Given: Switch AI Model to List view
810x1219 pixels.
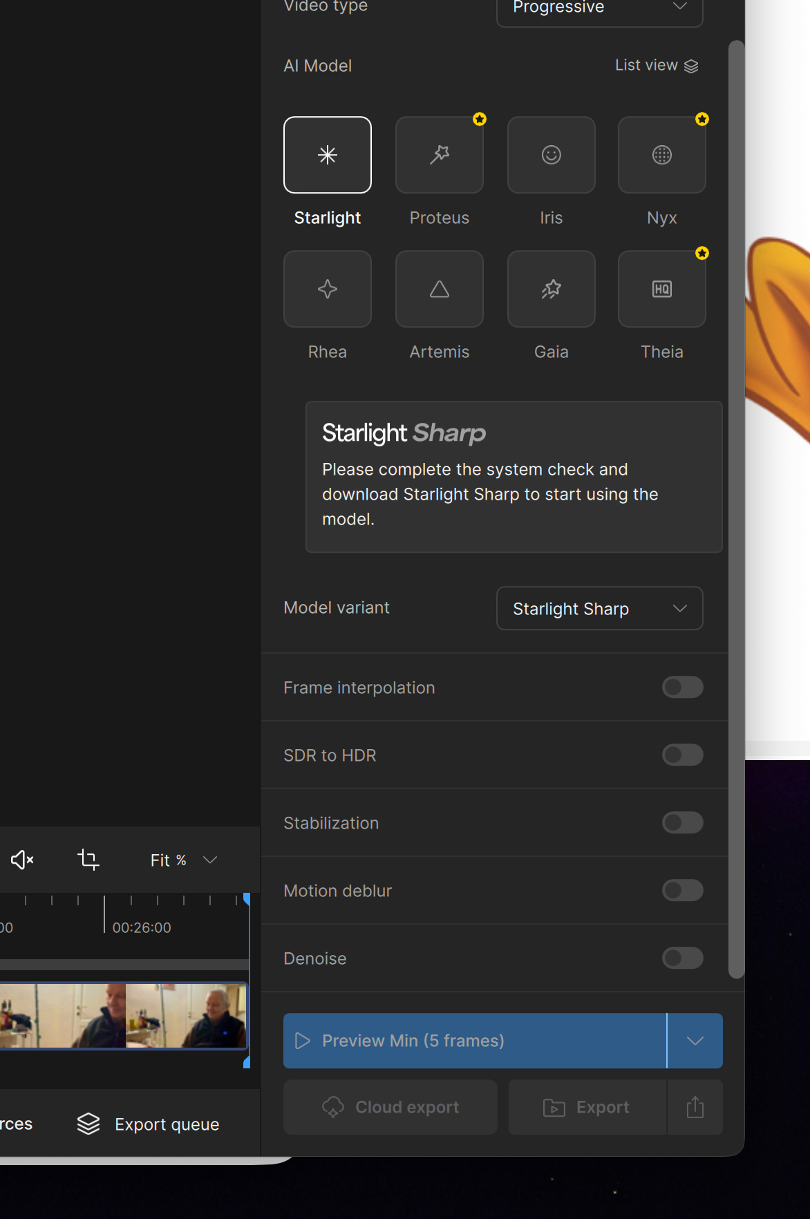Looking at the screenshot, I should pos(656,65).
